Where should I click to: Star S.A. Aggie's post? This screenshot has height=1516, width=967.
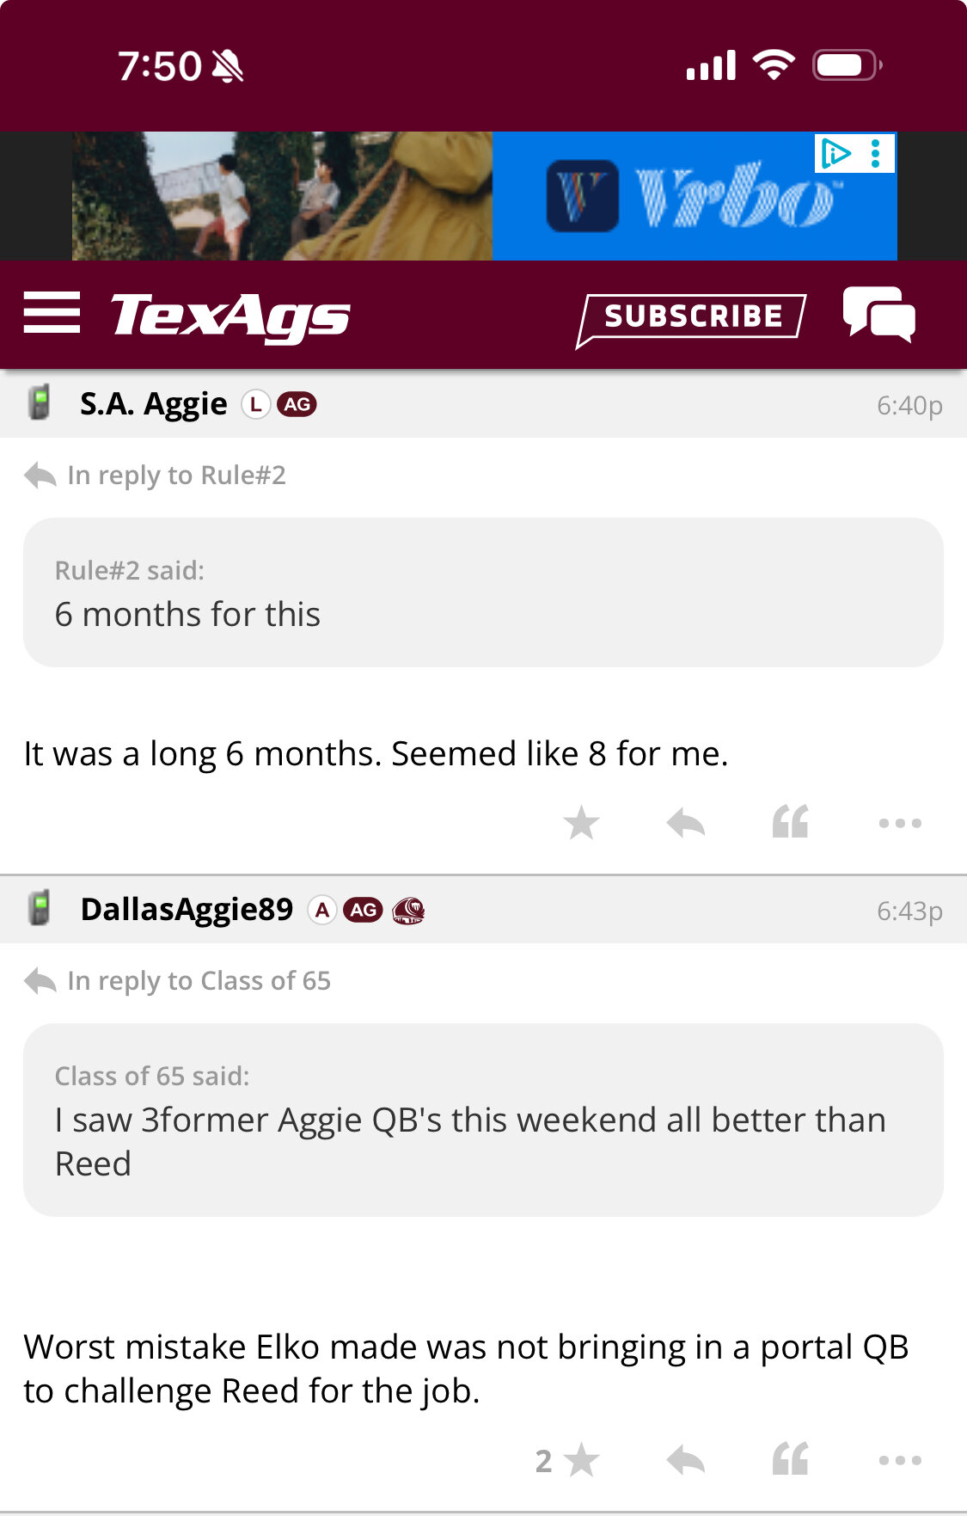581,823
